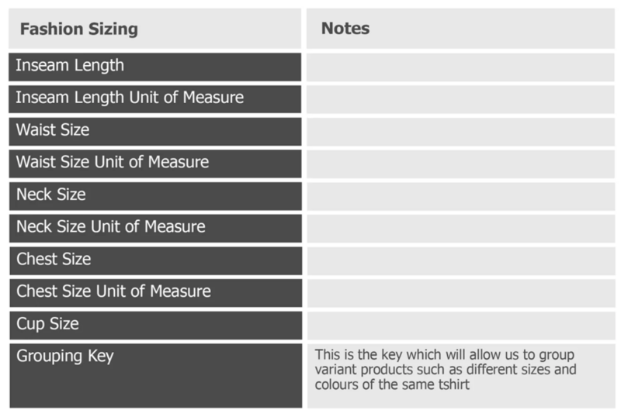621x417 pixels.
Task: Select the Inseam Length row label
Action: [154, 67]
